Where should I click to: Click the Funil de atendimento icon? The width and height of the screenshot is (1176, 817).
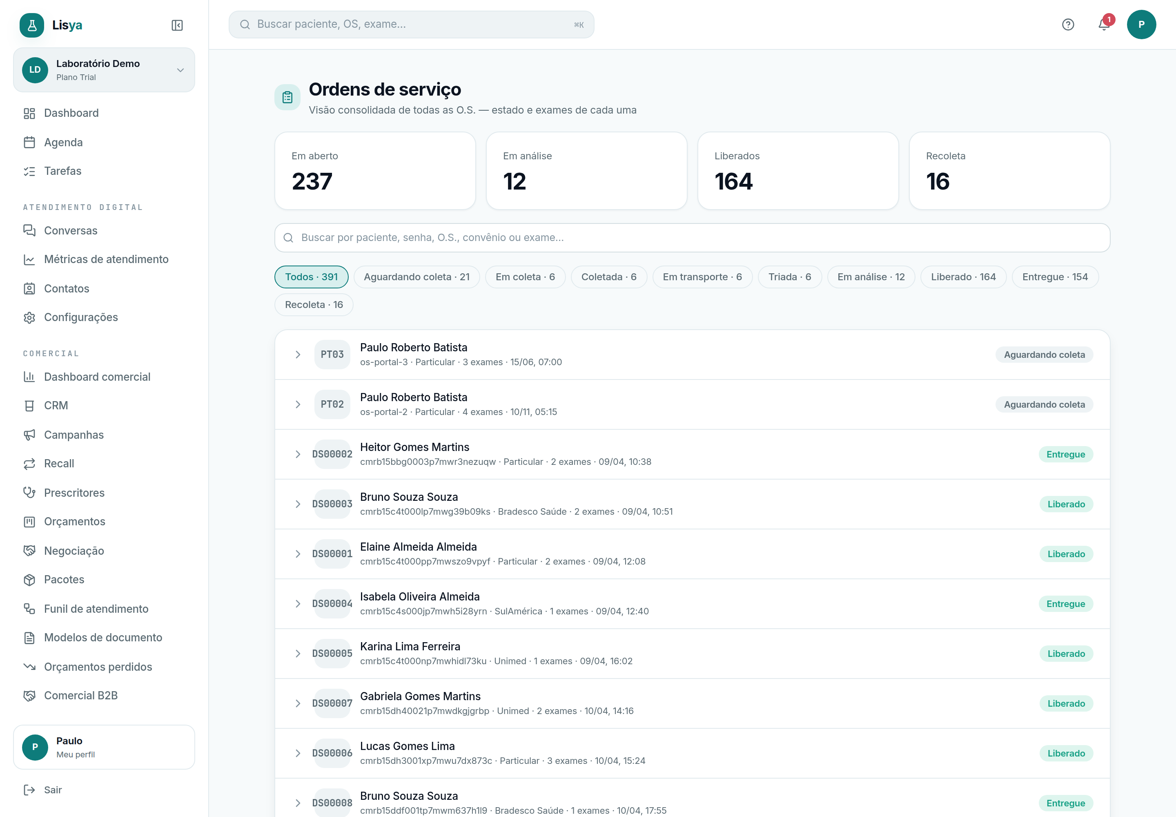(29, 609)
